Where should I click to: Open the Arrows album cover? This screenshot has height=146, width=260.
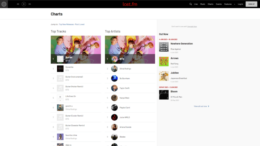pyautogui.click(x=164, y=61)
